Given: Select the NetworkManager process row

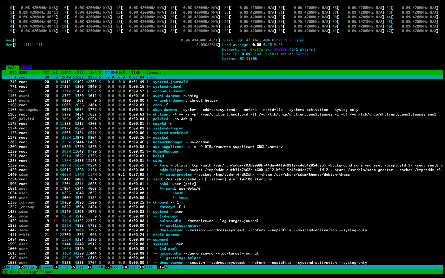Looking at the screenshot, I should (x=168, y=142).
